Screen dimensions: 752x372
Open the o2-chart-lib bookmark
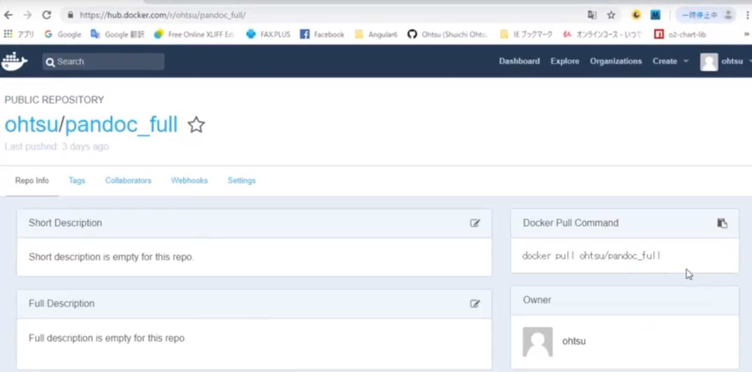680,34
